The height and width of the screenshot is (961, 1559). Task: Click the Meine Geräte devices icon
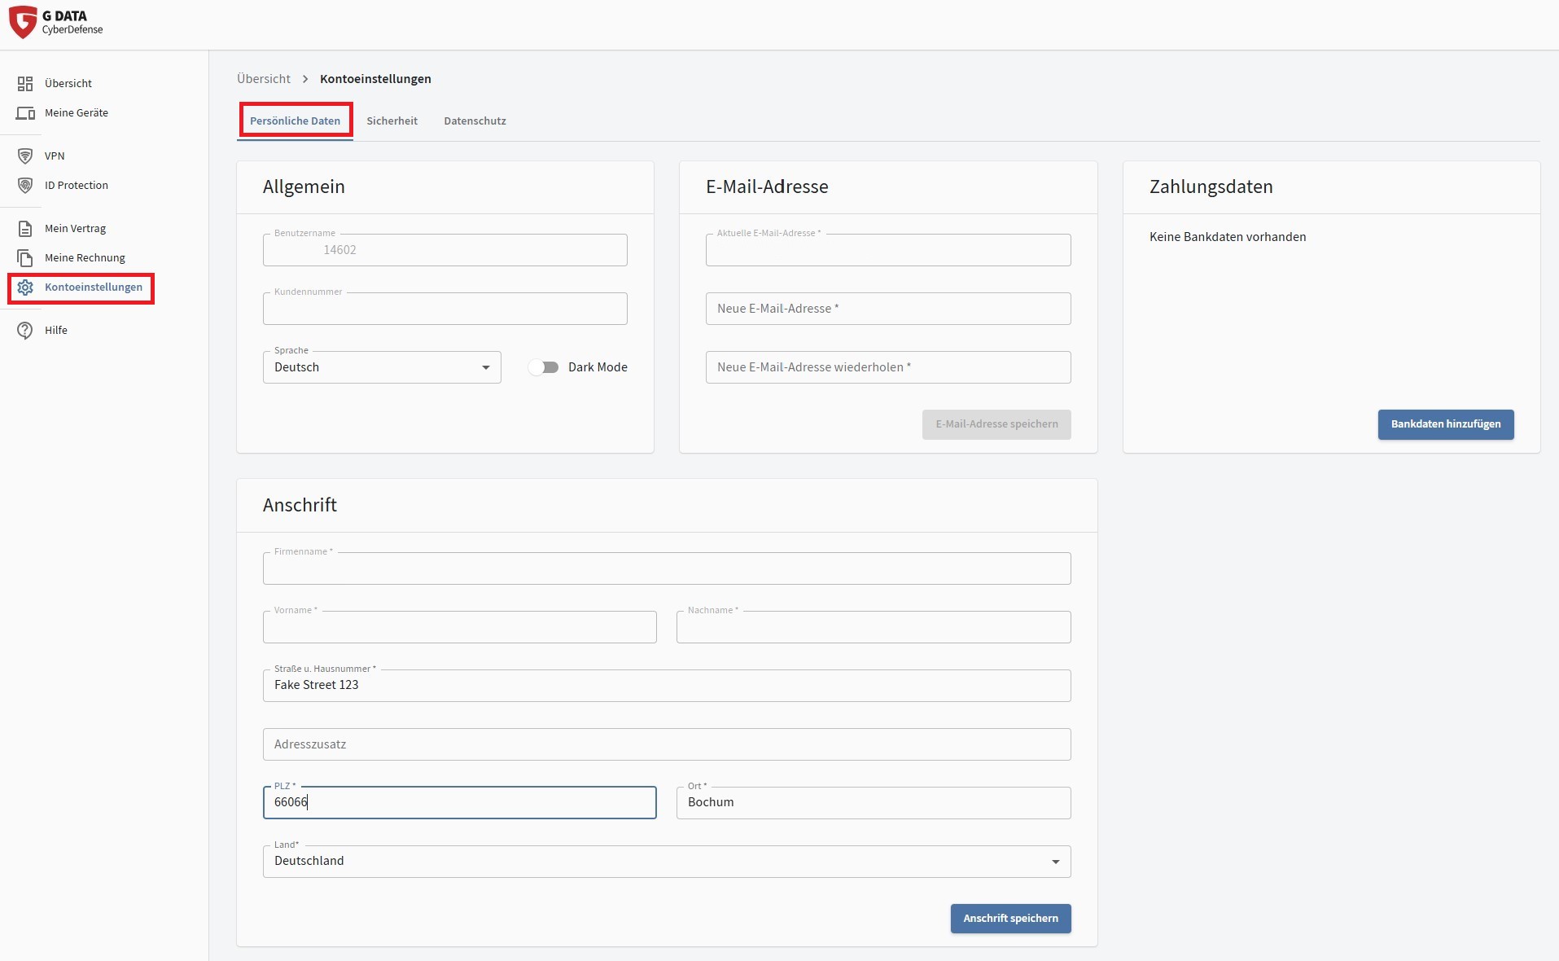point(25,113)
